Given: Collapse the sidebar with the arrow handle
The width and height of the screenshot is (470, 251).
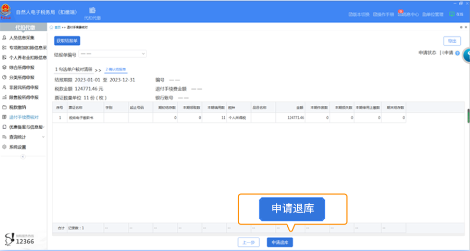Looking at the screenshot, I should 23,157.
